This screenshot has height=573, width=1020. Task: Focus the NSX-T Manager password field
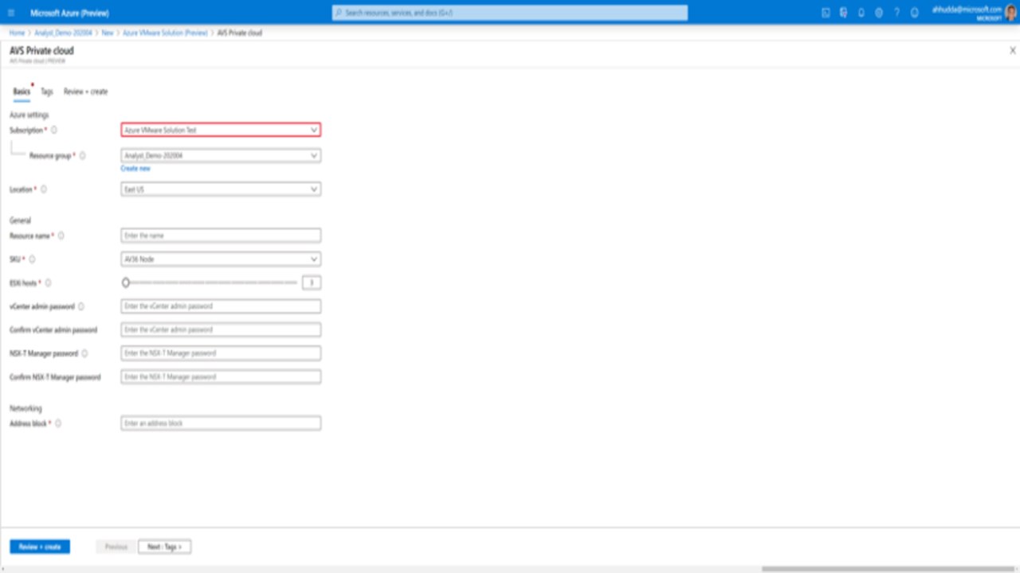tap(221, 353)
